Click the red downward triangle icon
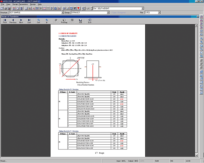The image size is (204, 163). 79,8
